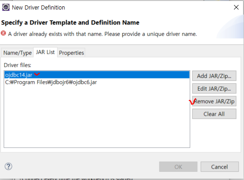Click the Eclipse icon in title bar
Image resolution: width=244 pixels, height=180 pixels.
6,7
